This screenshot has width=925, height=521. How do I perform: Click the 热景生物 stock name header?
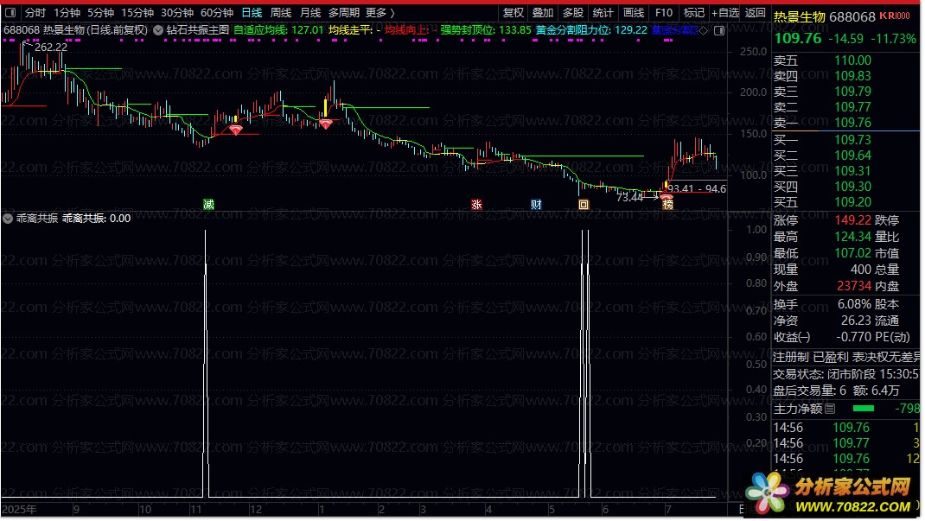coord(800,16)
